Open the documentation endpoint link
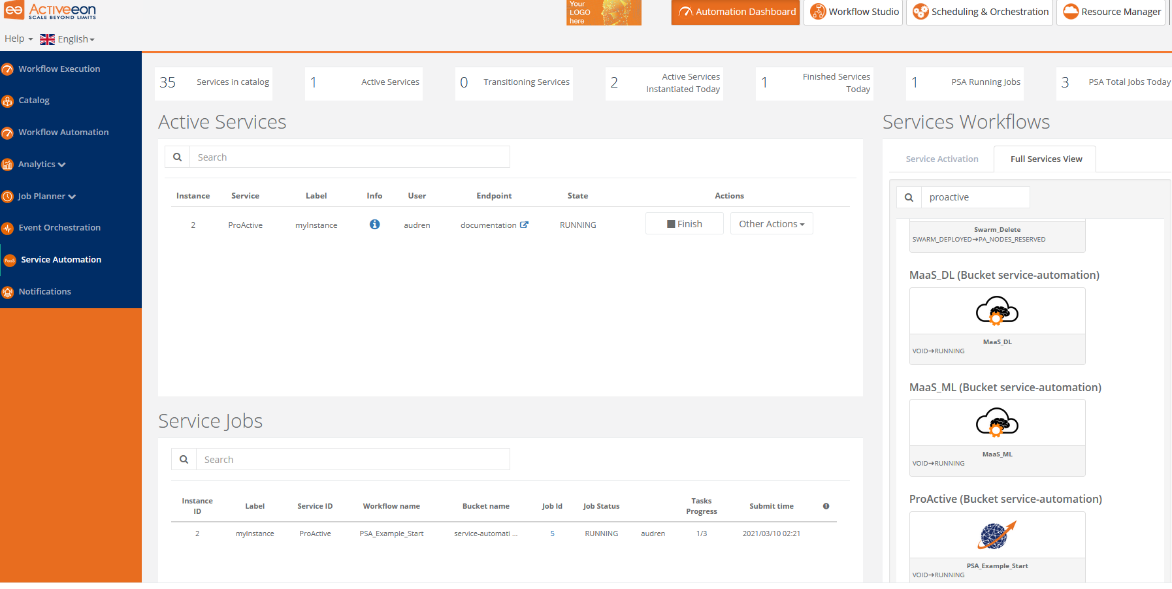This screenshot has height=589, width=1172. pos(489,225)
